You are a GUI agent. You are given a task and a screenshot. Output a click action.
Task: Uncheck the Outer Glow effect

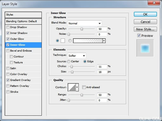point(8,39)
